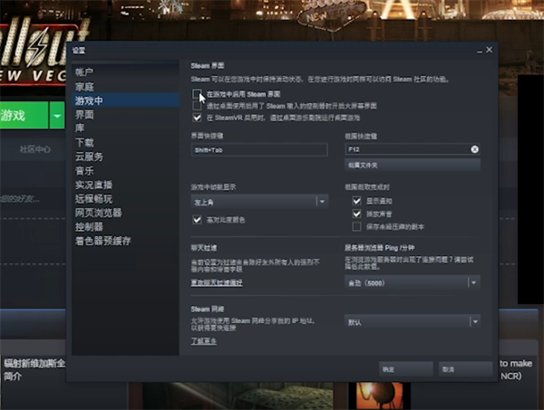Select 下载 in settings sidebar
Screen dimensions: 544x410
click(x=84, y=142)
